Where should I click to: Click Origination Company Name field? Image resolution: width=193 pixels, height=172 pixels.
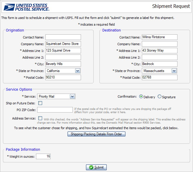63,44
